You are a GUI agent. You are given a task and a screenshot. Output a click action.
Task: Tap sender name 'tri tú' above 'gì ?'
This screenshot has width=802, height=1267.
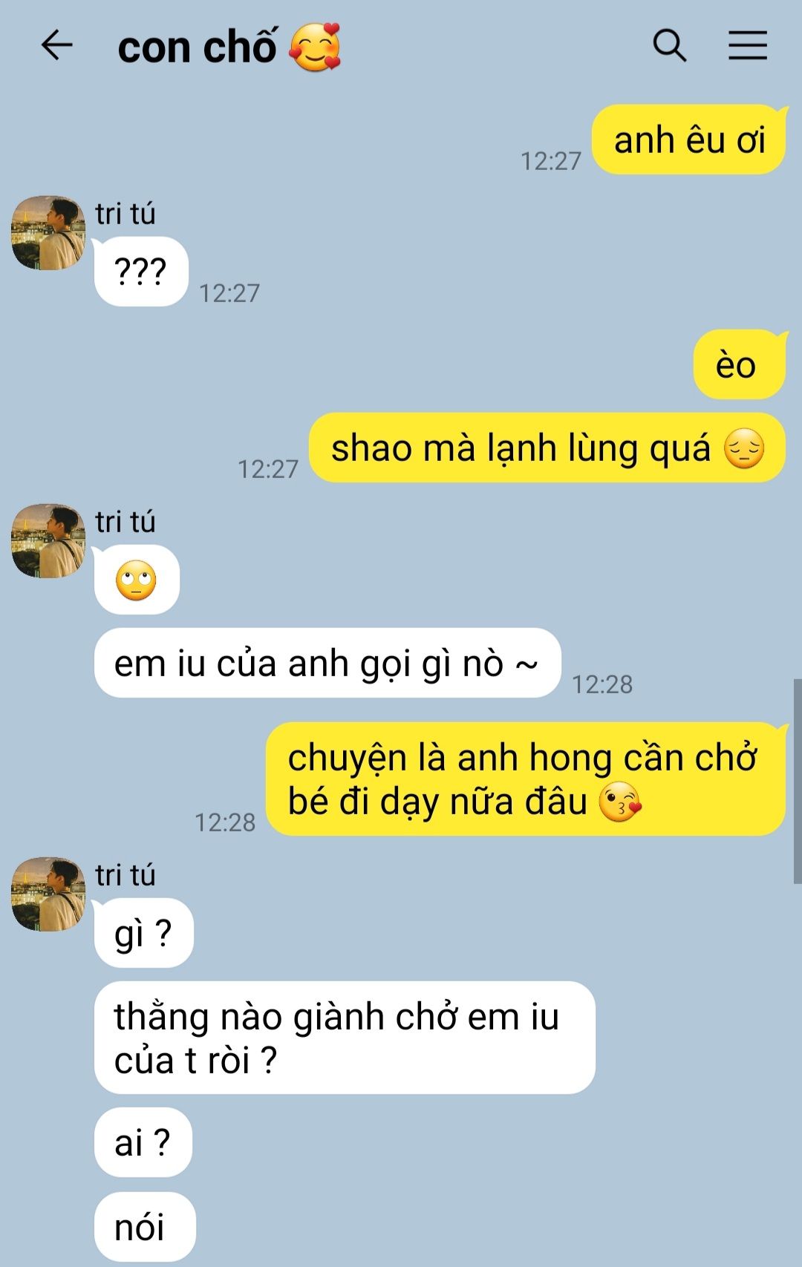125,875
